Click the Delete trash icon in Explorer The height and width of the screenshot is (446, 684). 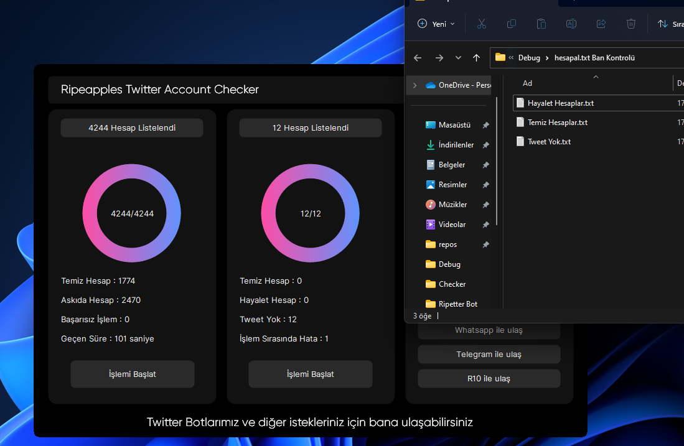point(630,24)
